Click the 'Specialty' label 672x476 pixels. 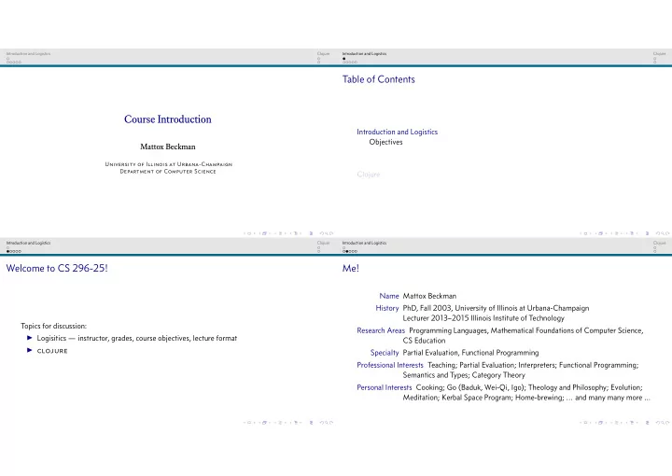tap(385, 353)
